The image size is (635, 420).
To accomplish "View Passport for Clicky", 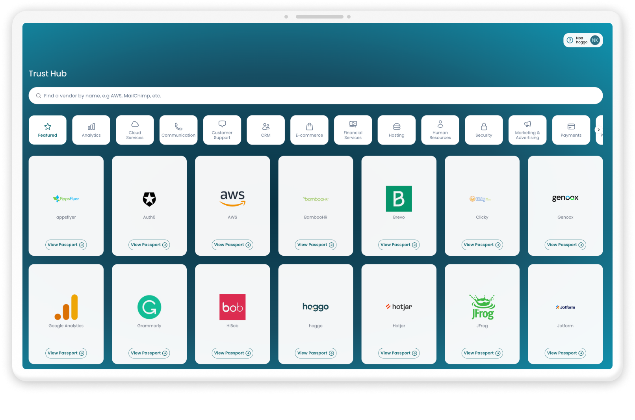I will [482, 245].
